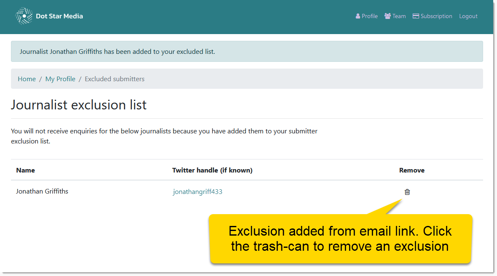
Task: Open the Profile navigation link
Action: (x=369, y=16)
